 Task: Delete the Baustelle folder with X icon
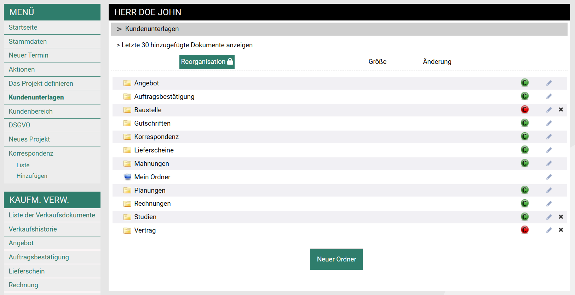point(561,110)
